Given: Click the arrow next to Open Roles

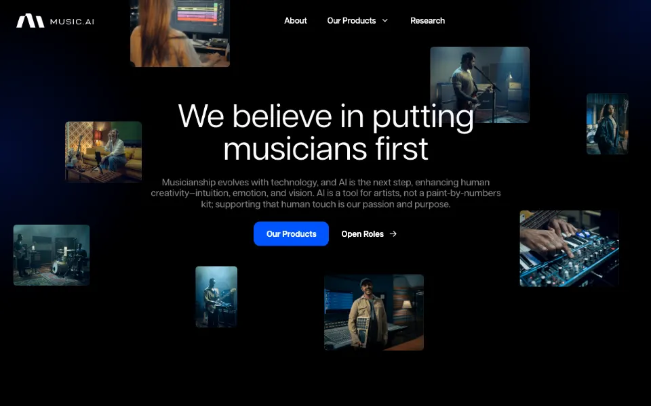Looking at the screenshot, I should [x=393, y=234].
